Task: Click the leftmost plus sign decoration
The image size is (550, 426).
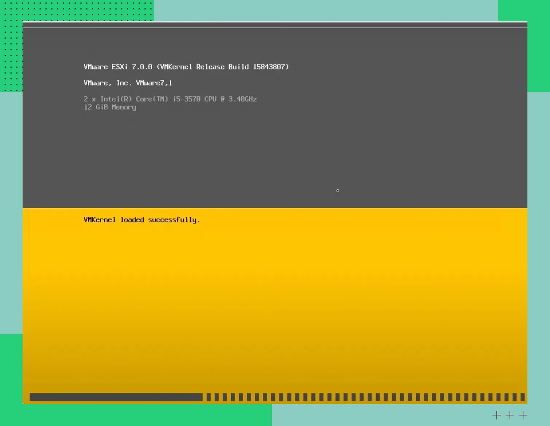Action: pyautogui.click(x=496, y=415)
